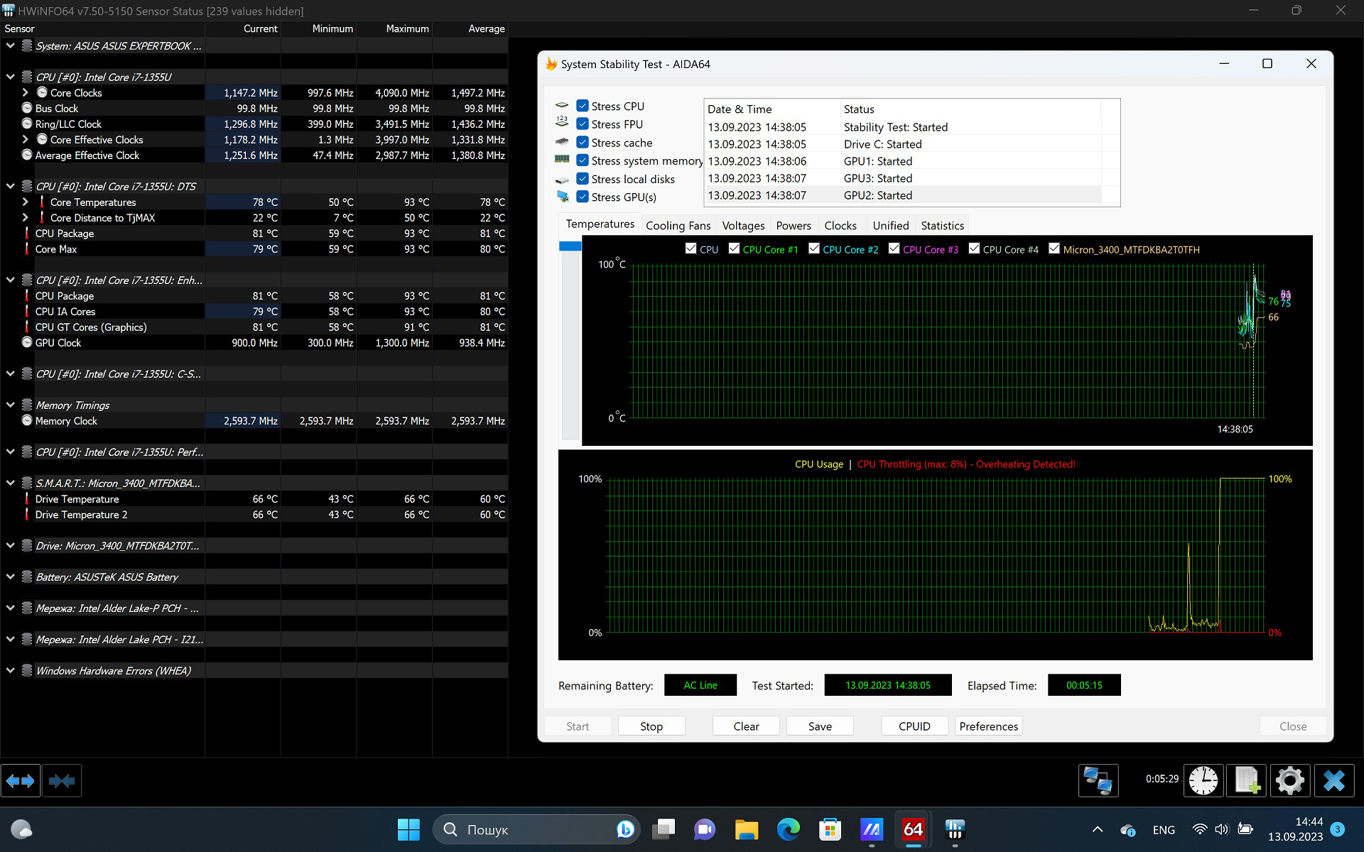1364x852 pixels.
Task: Toggle Stress local disks checkbox
Action: [x=583, y=179]
